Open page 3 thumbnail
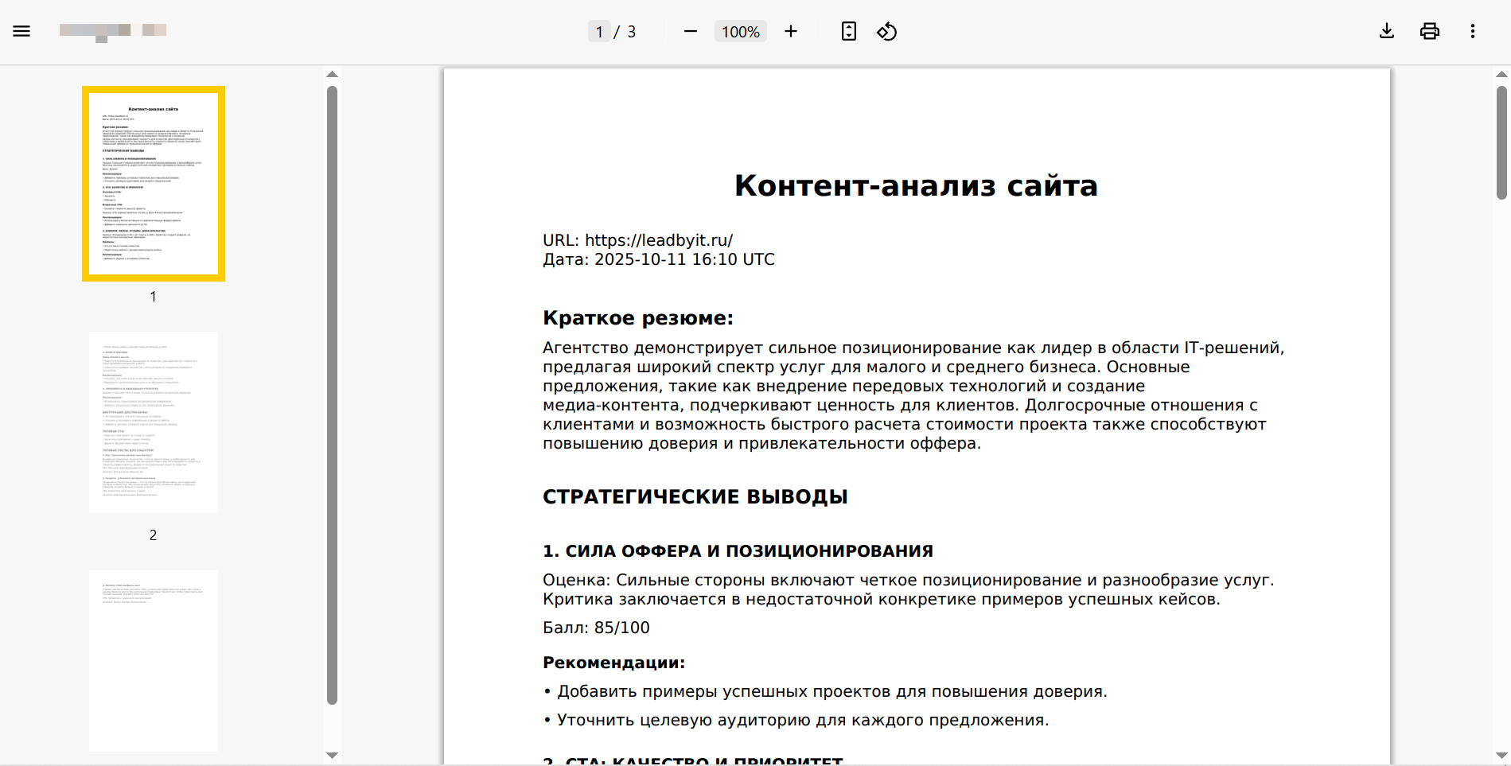Screen dimensions: 1511x766 pyautogui.click(x=154, y=661)
